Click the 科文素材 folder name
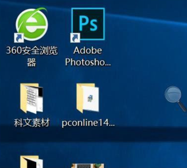 tap(32, 123)
